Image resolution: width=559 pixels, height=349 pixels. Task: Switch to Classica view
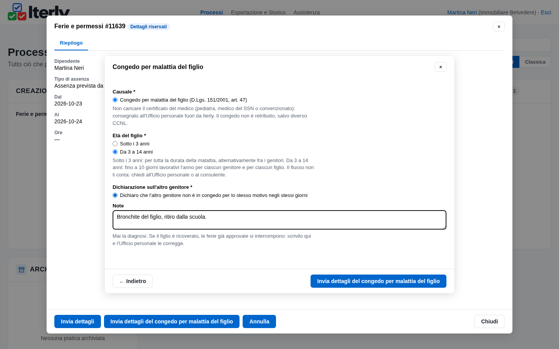[x=535, y=62]
